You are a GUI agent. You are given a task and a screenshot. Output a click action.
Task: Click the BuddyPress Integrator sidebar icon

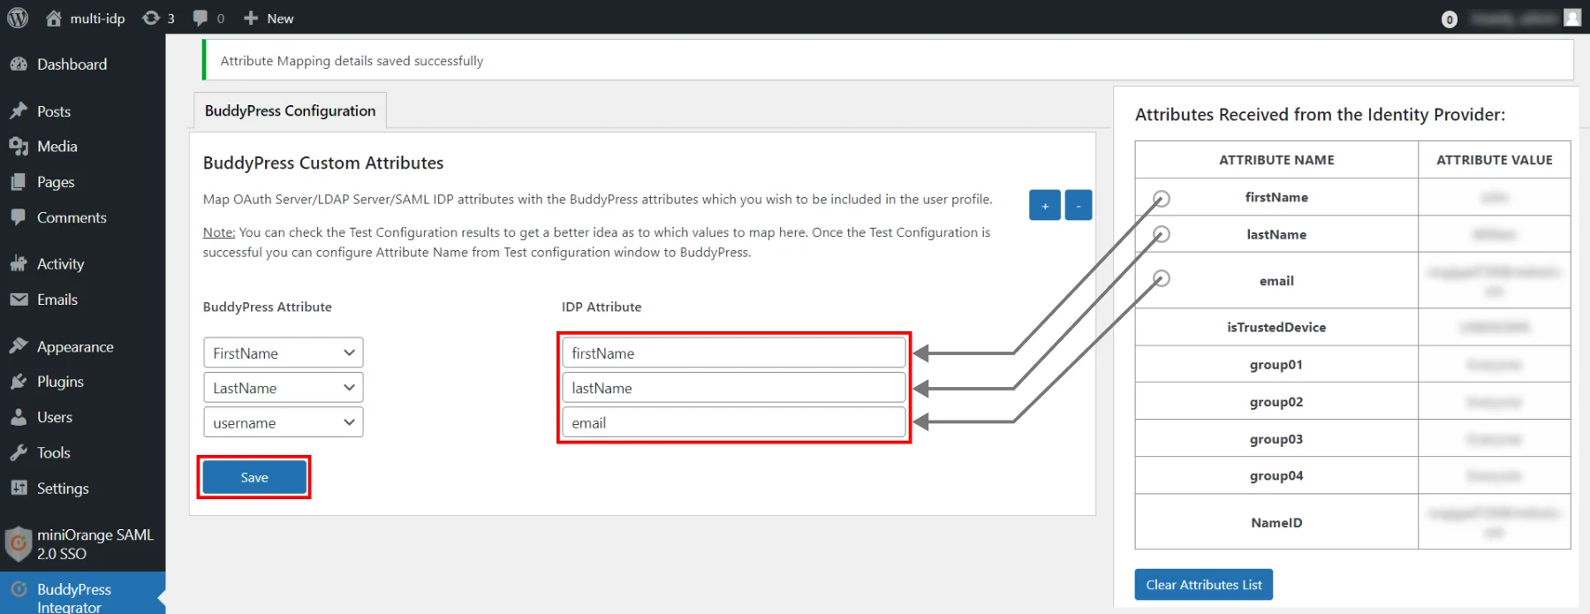(x=19, y=589)
